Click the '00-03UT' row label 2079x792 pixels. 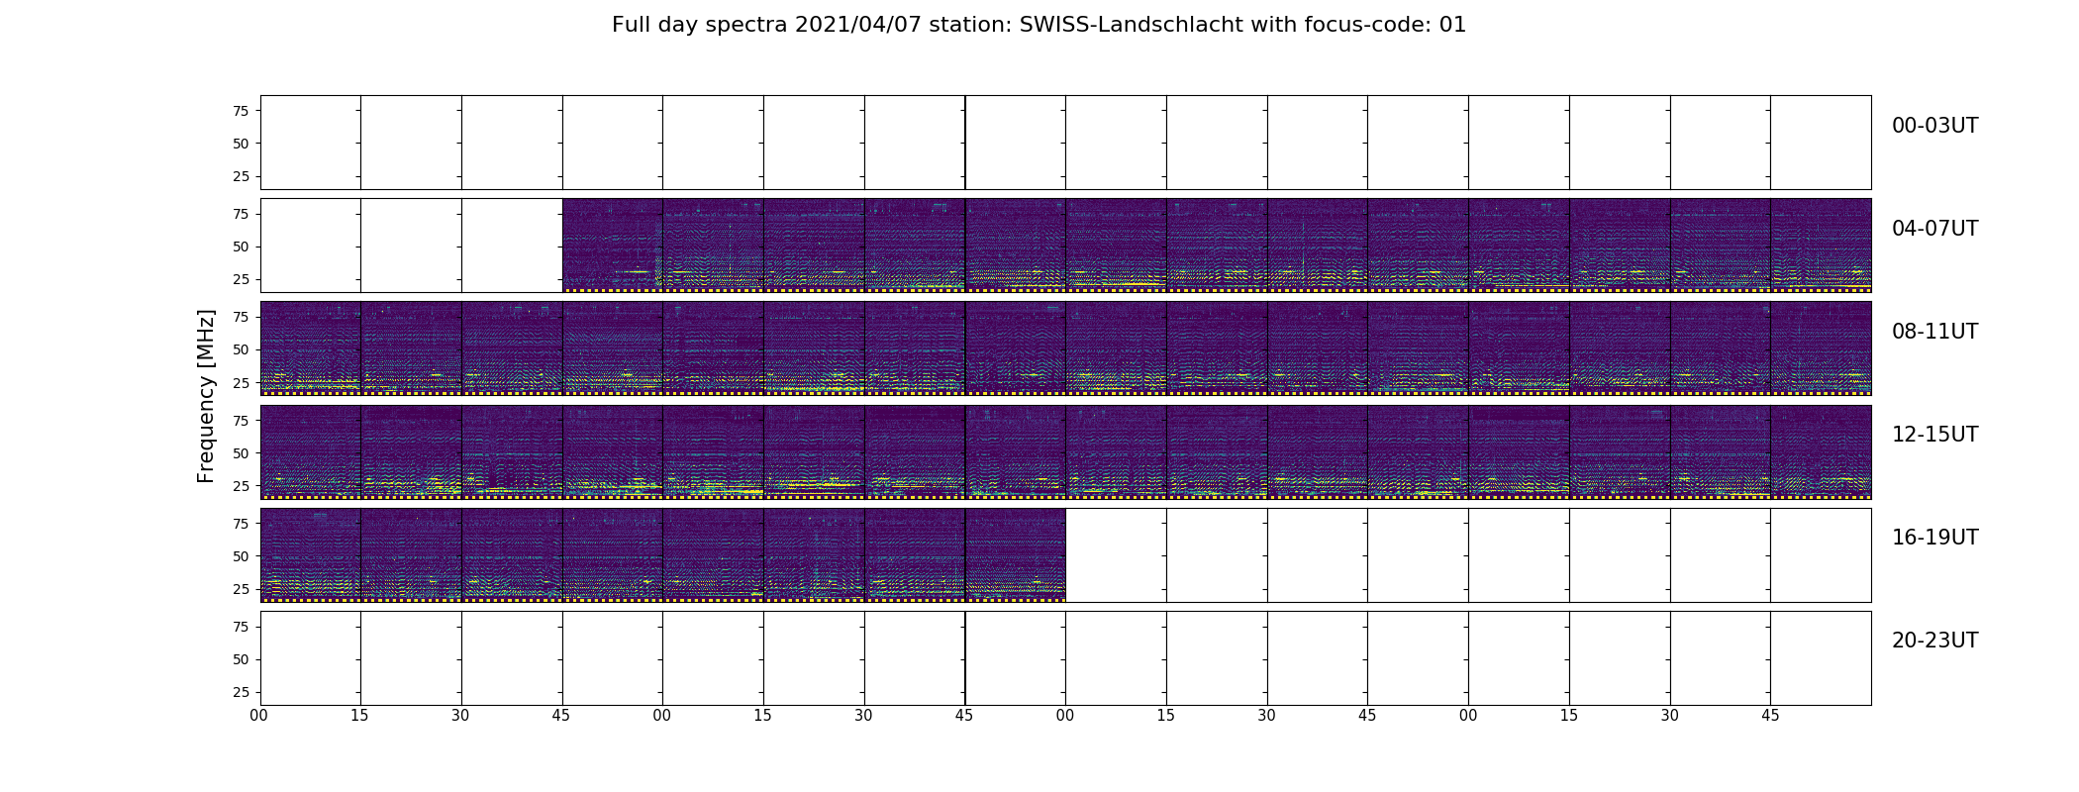pos(1934,126)
